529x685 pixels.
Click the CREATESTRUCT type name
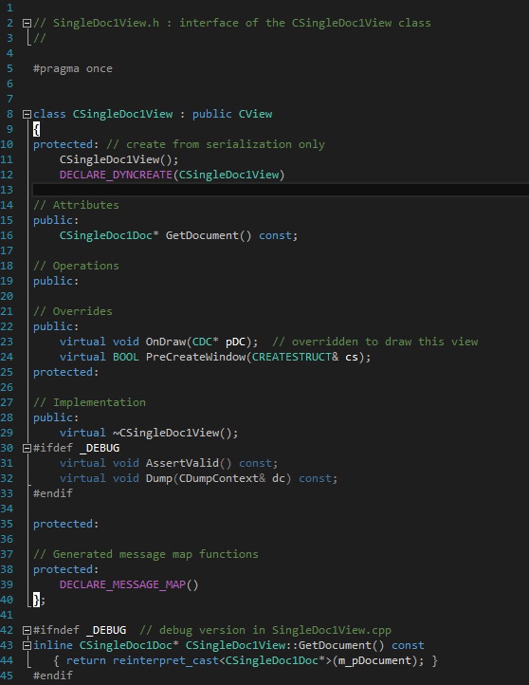tap(292, 357)
